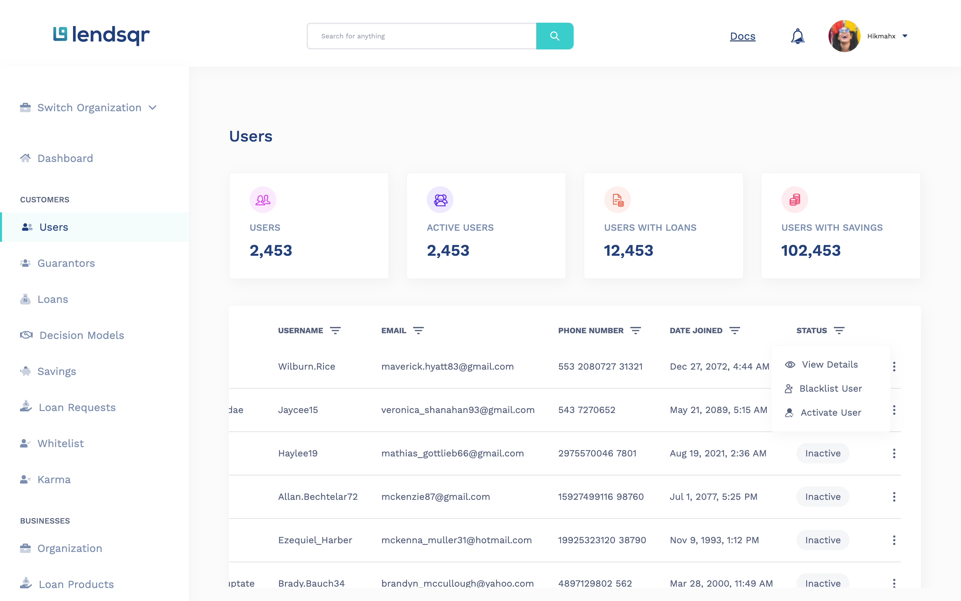Click the Whitelist sidebar icon
This screenshot has height=601, width=961.
pyautogui.click(x=26, y=442)
